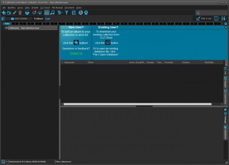Screen dimensions: 229x165
Task: Open the Vista menu
Action: click(x=27, y=7)
